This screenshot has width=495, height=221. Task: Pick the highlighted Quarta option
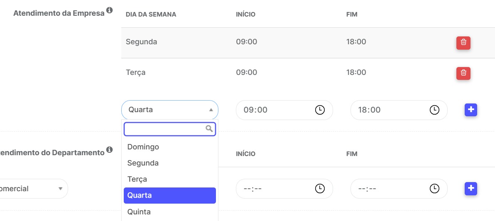tap(170, 195)
